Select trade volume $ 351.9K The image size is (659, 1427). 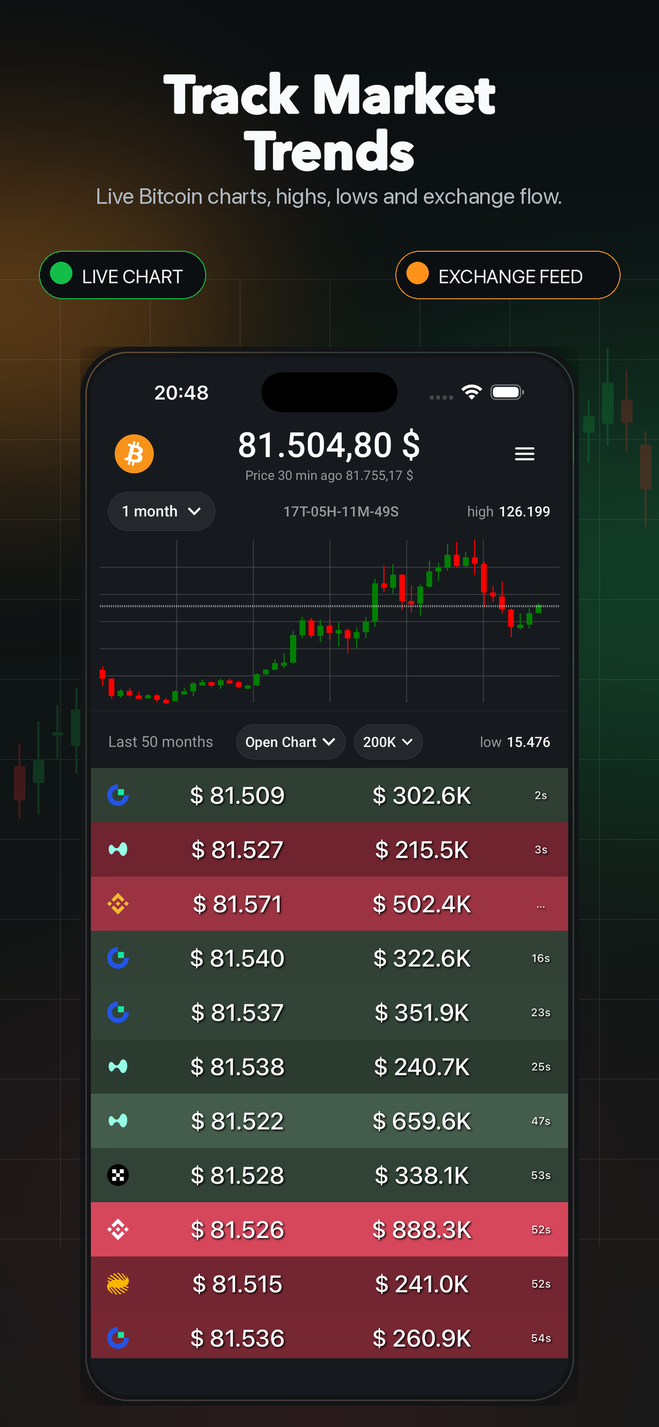422,1012
